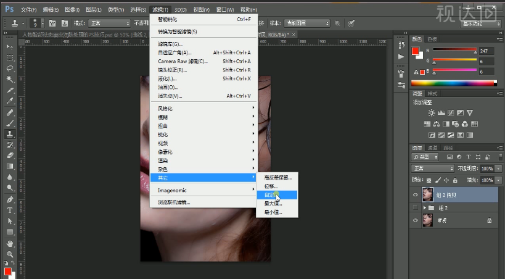Open the 基本功能 workspace dropdown
Screen dimensions: 505x279
[x=481, y=23]
